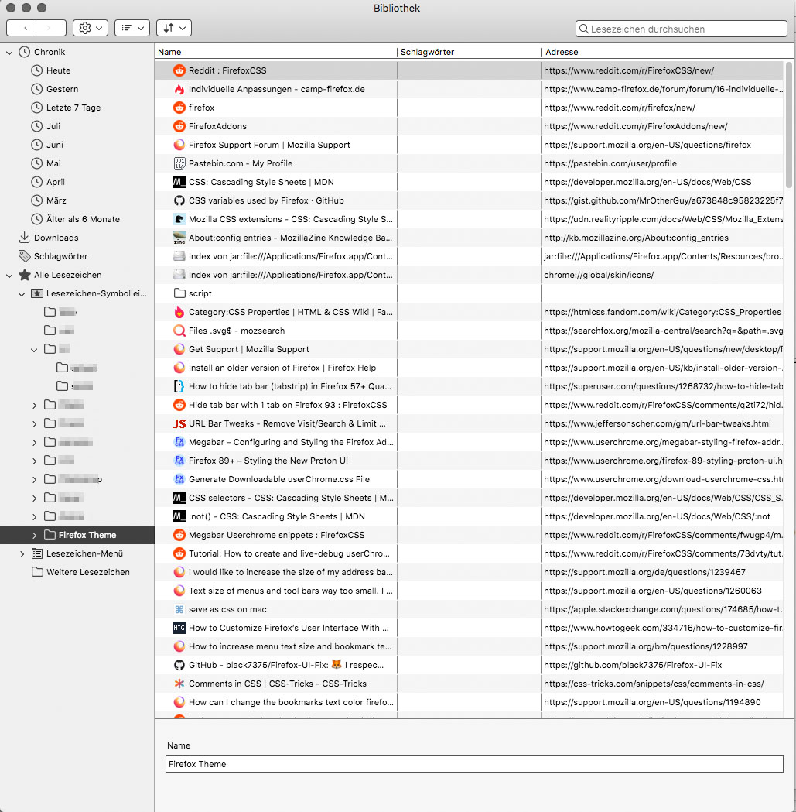Sort by the Adresse column header

[x=668, y=53]
